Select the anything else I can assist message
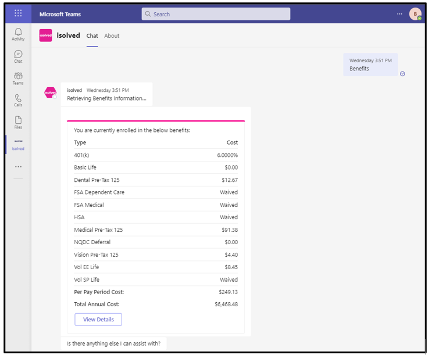The width and height of the screenshot is (432, 358). click(x=113, y=343)
